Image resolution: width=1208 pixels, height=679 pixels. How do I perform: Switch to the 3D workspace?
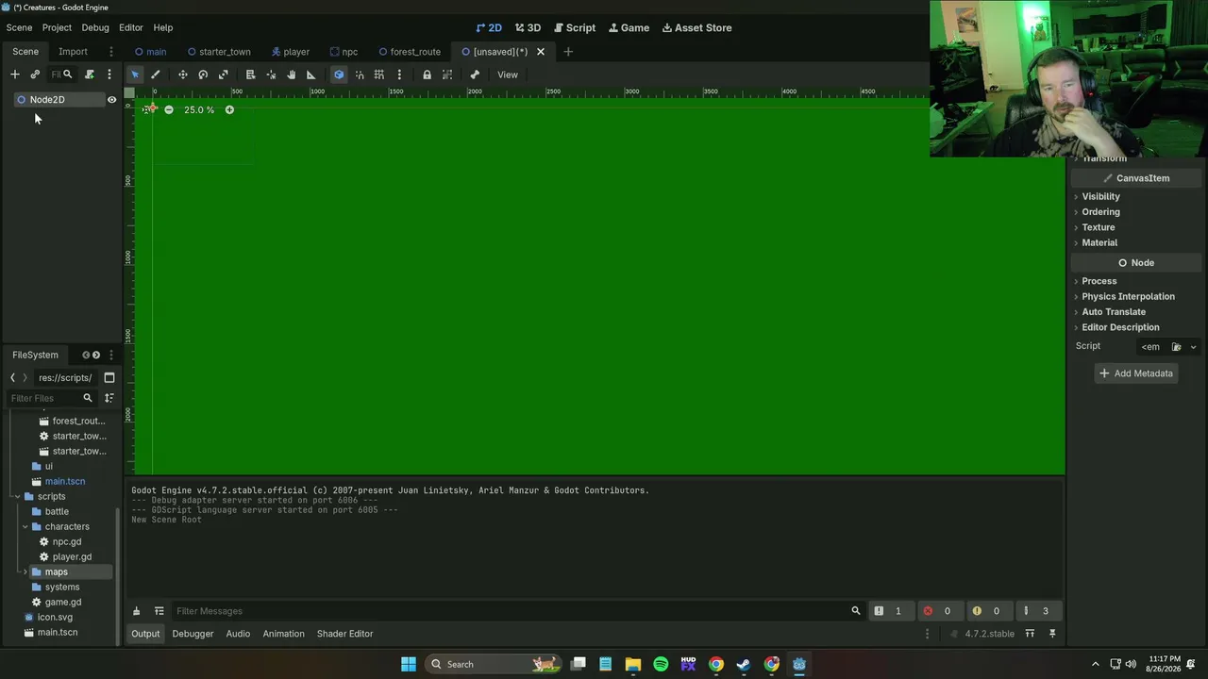pos(528,27)
